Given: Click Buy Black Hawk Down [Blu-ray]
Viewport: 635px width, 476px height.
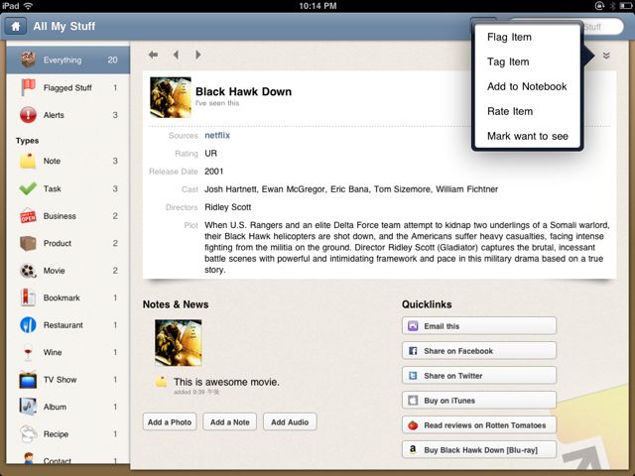Looking at the screenshot, I should click(x=479, y=449).
